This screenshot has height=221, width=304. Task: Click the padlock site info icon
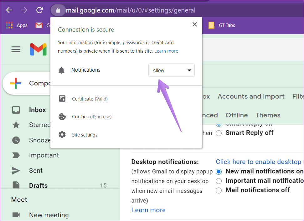58,10
